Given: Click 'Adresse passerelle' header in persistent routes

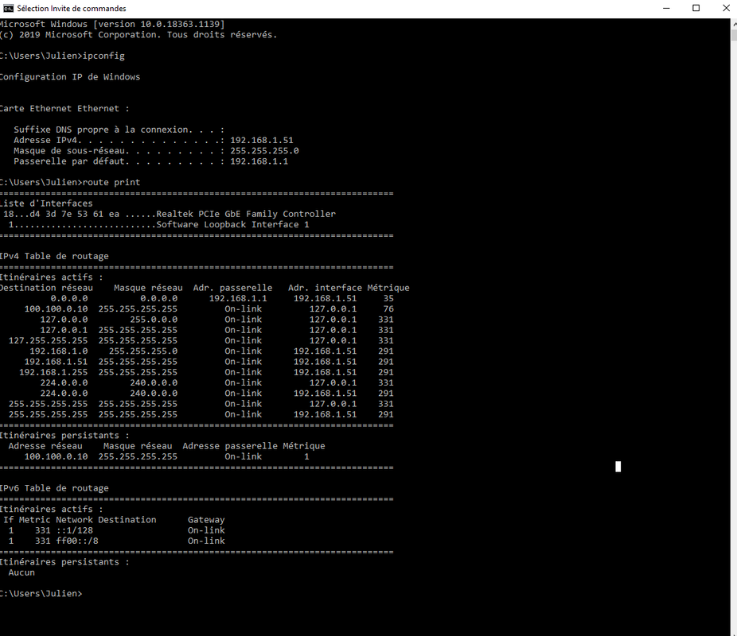Looking at the screenshot, I should 230,446.
